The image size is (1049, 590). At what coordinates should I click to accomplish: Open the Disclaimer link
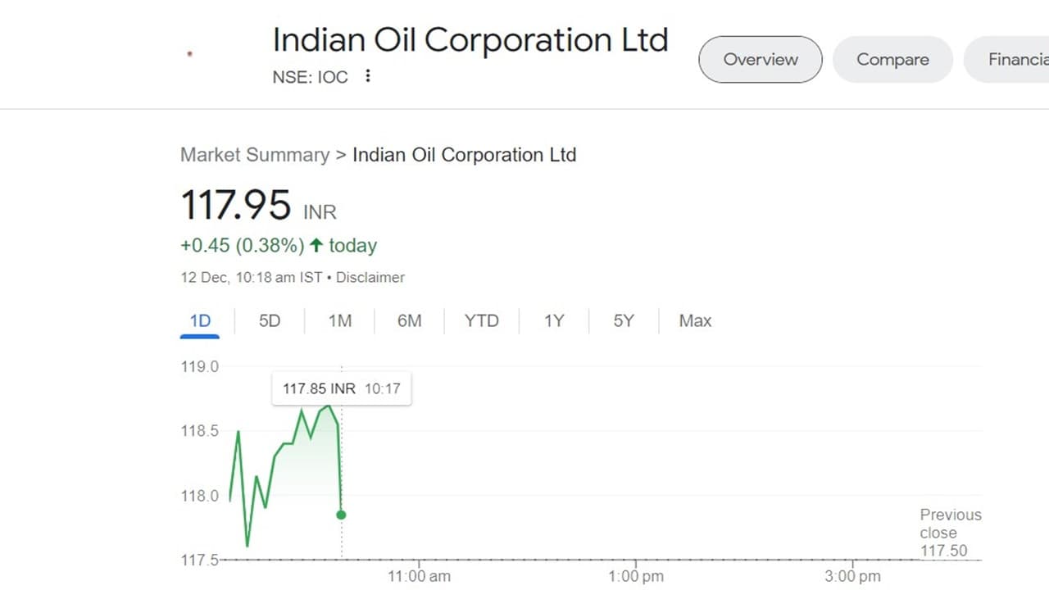(x=370, y=278)
